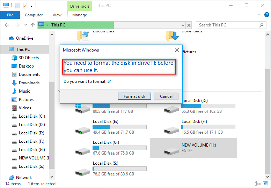Expand the ribbon with chevron
This screenshot has width=271, height=188.
coord(259,15)
